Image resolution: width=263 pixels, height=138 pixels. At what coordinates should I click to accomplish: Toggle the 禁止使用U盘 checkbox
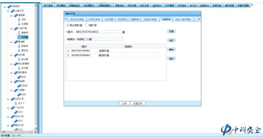pyautogui.click(x=68, y=25)
